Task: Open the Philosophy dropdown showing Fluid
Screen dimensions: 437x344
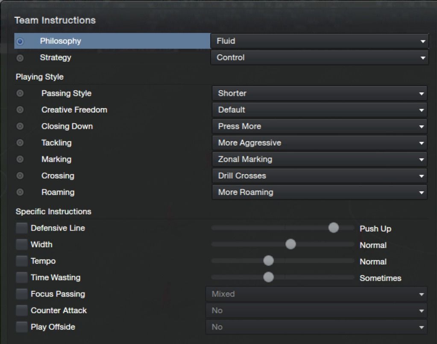Action: [320, 41]
